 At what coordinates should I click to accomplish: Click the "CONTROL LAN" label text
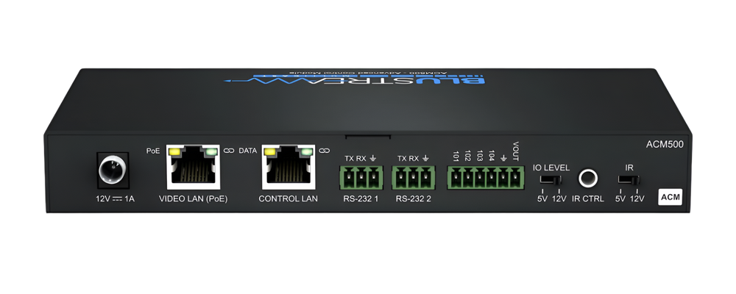(288, 199)
